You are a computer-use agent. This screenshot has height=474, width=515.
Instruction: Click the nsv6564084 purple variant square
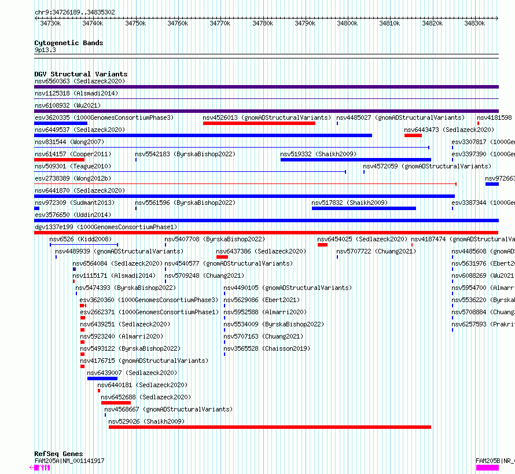point(74,269)
